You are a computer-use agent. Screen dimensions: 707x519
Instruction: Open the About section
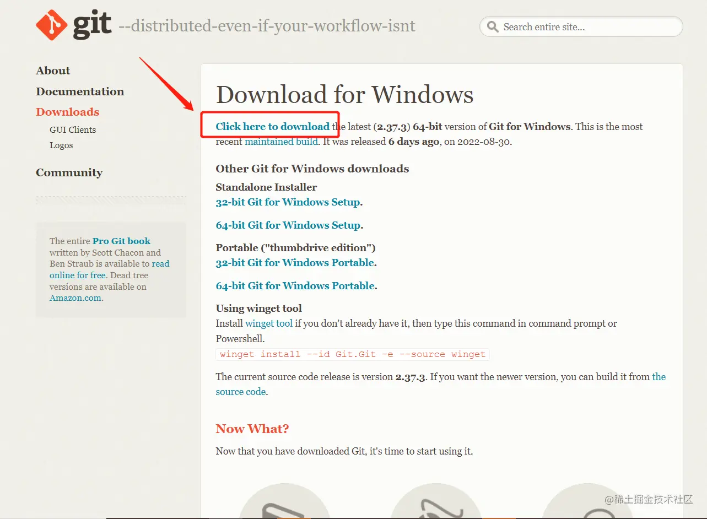(53, 71)
